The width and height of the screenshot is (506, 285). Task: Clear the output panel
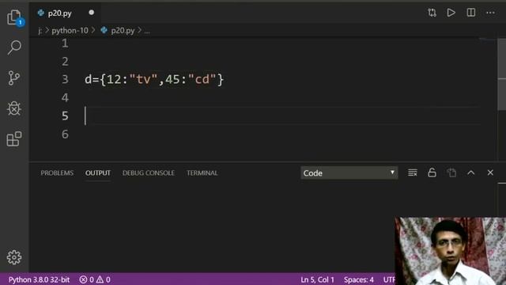(413, 173)
